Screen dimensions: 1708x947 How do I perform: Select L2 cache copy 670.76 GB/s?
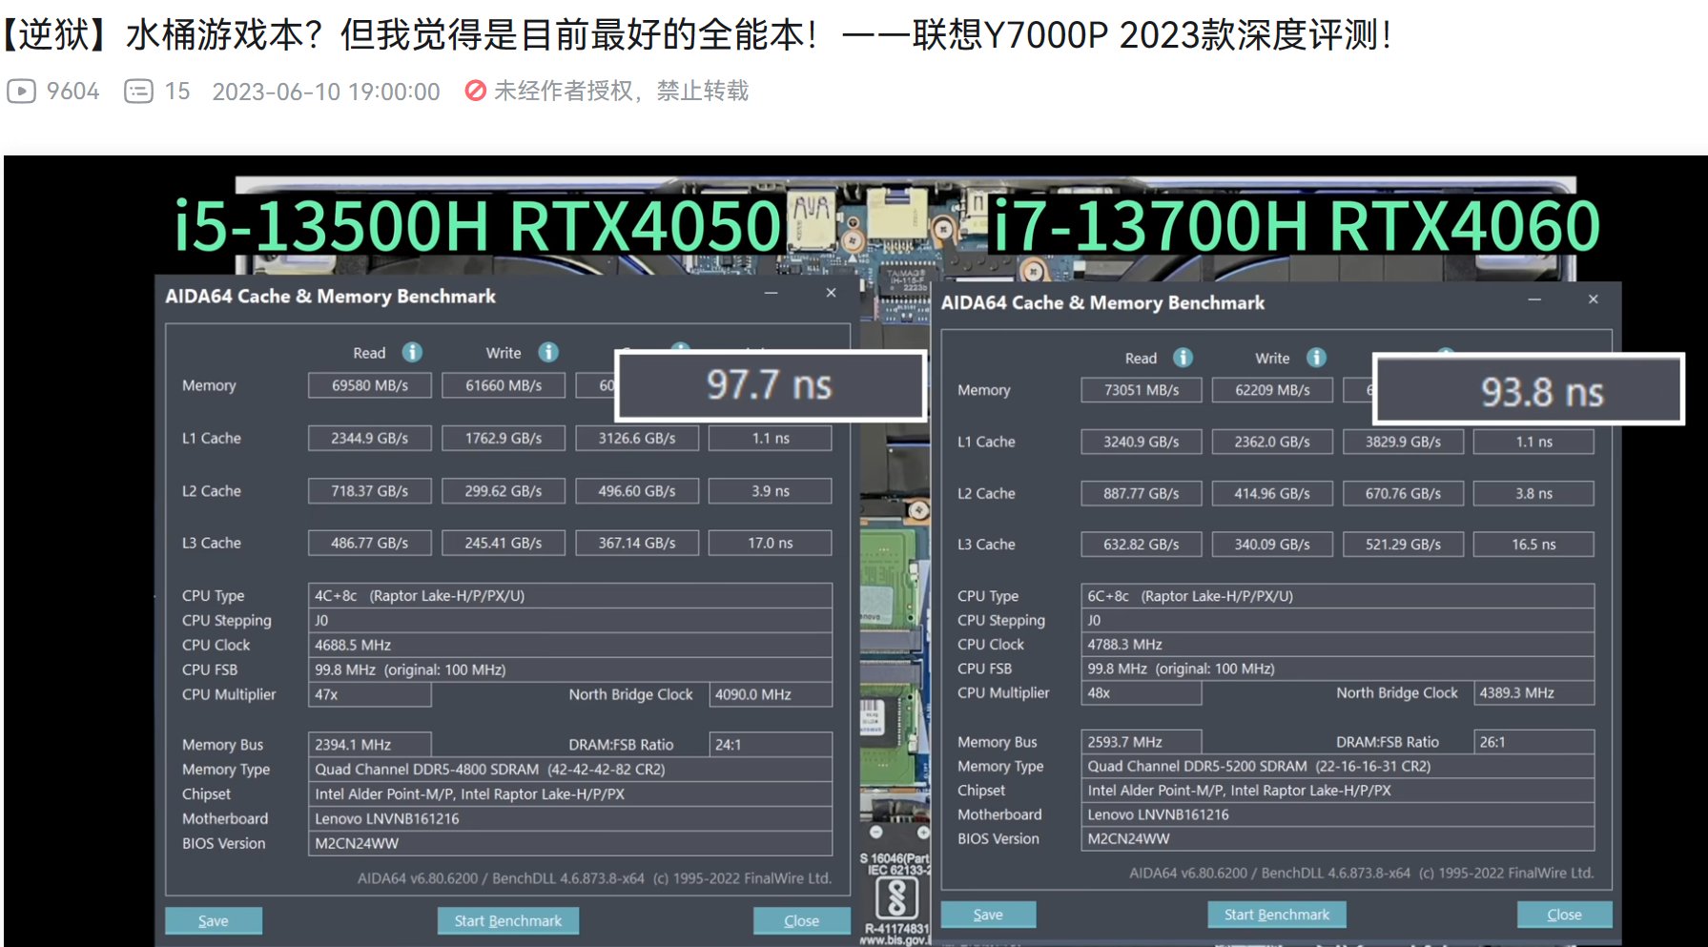click(1403, 493)
